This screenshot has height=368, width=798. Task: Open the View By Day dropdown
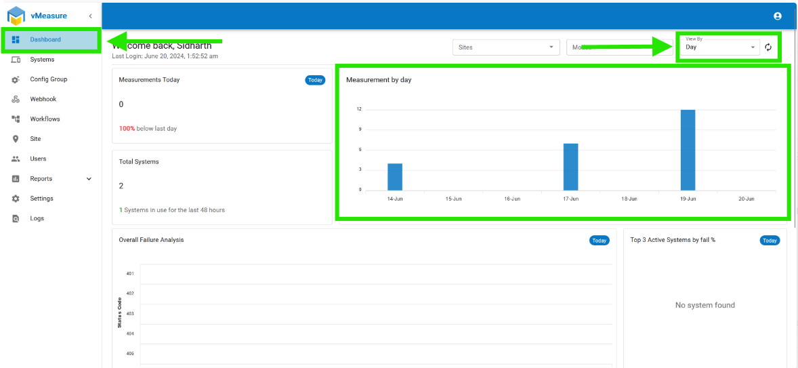click(719, 47)
